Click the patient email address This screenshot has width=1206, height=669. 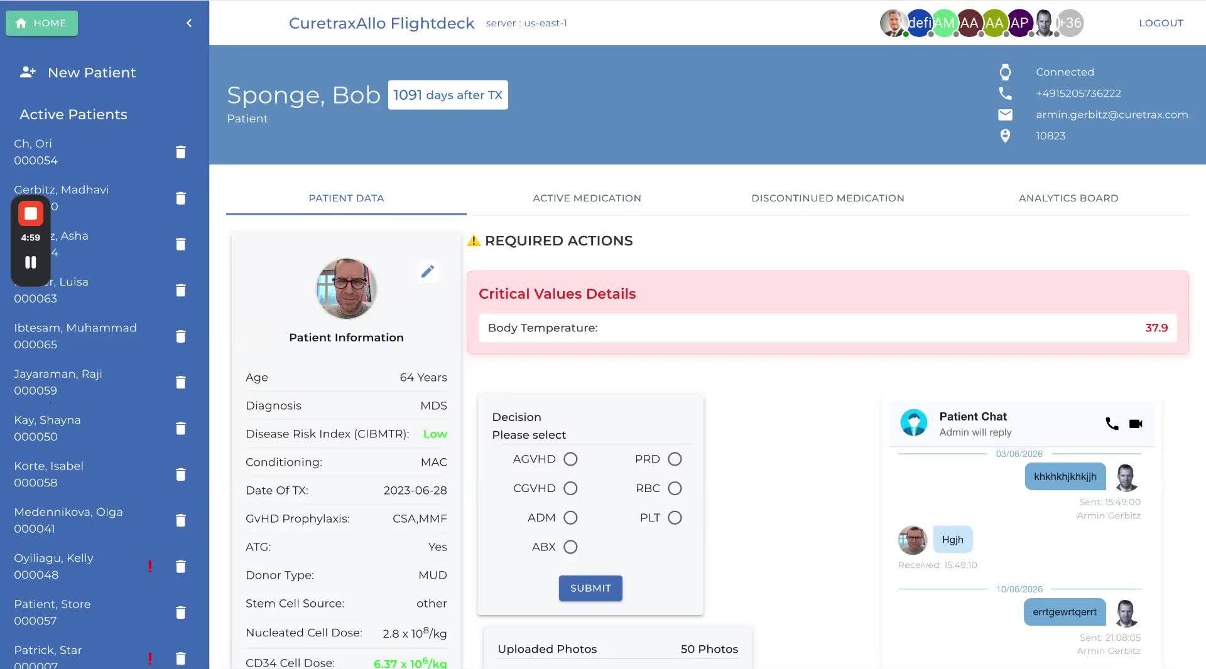pyautogui.click(x=1112, y=115)
